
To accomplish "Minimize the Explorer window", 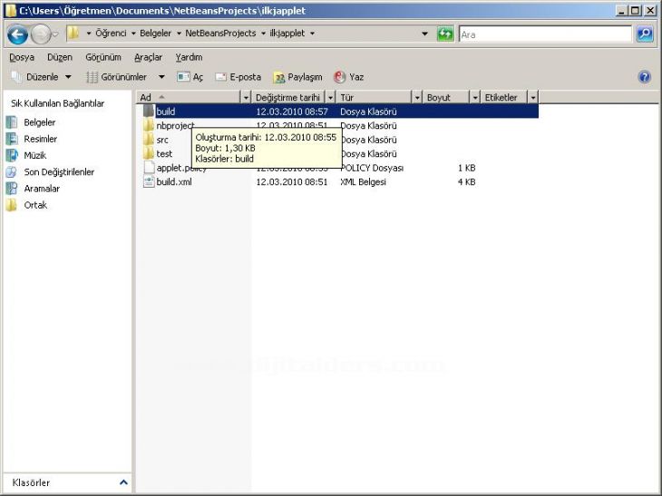I will pos(620,11).
